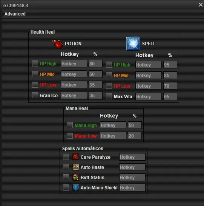Select Auto Mana Shield hotkey field
This screenshot has height=206, width=204.
132,187
